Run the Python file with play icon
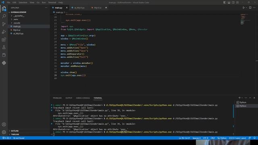258x145 pixels. pos(243,8)
